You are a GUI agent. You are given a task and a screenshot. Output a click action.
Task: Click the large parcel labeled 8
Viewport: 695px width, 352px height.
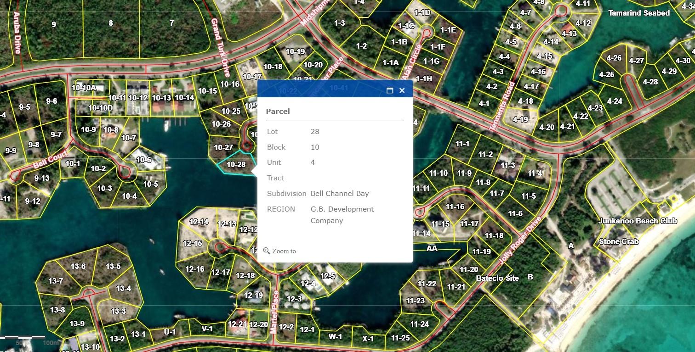point(110,23)
